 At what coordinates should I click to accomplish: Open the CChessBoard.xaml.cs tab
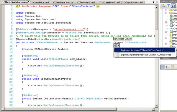[x=88, y=2]
